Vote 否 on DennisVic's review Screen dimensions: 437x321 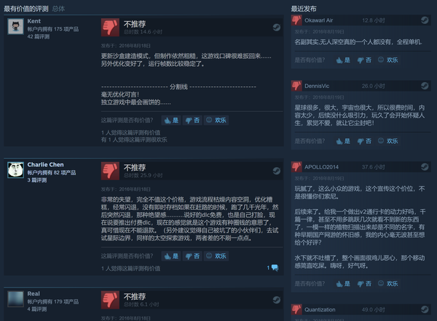click(x=364, y=141)
